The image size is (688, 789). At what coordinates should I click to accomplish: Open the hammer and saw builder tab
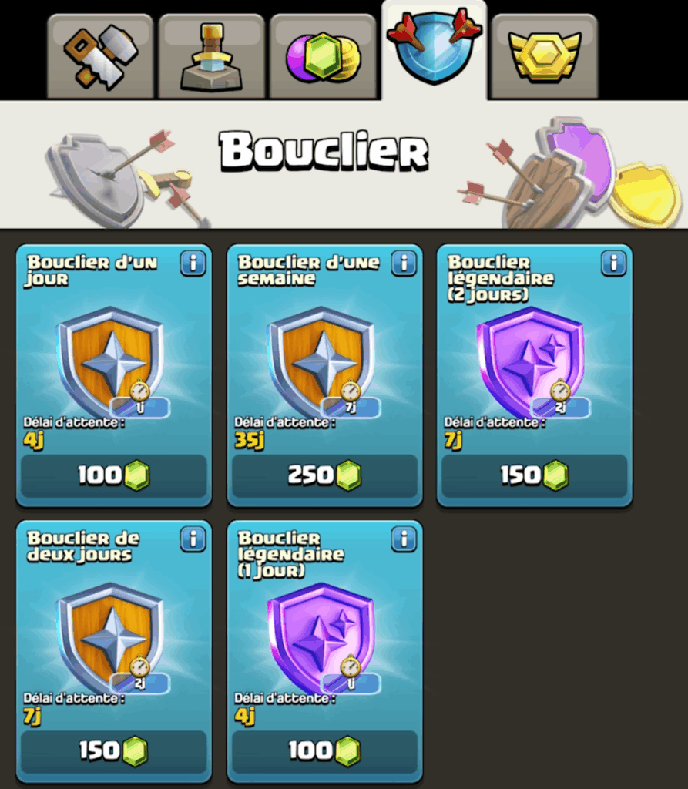(x=100, y=56)
